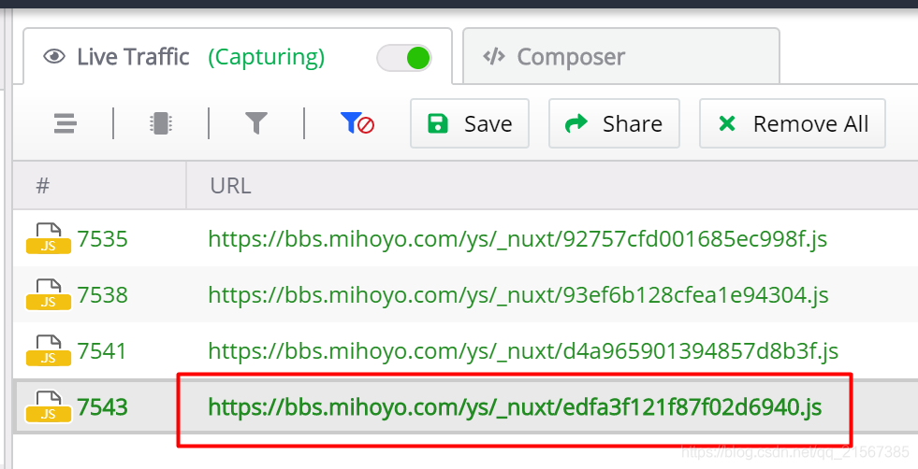Share the captured sessions
This screenshot has height=469, width=918.
[614, 123]
